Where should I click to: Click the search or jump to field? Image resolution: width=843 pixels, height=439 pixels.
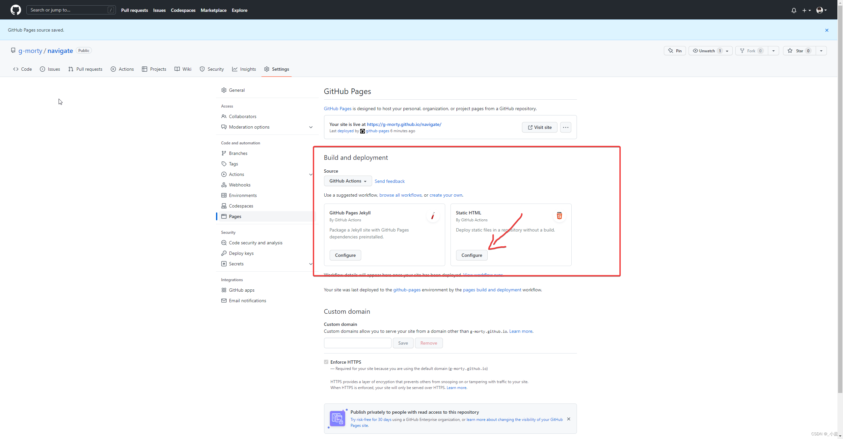click(71, 10)
